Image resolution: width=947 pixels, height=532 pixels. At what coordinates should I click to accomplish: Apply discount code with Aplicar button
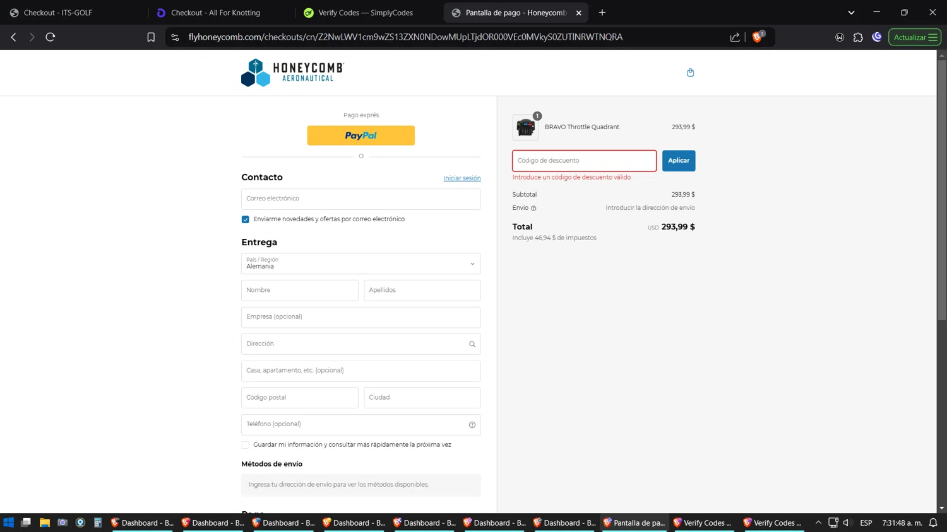click(x=679, y=161)
